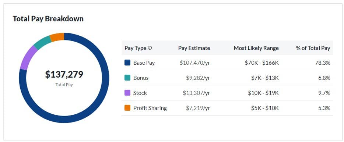Click the Pay Type column header
344x142 pixels.
136,48
